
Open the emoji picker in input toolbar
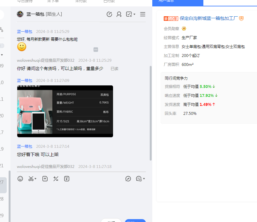pos(20,179)
